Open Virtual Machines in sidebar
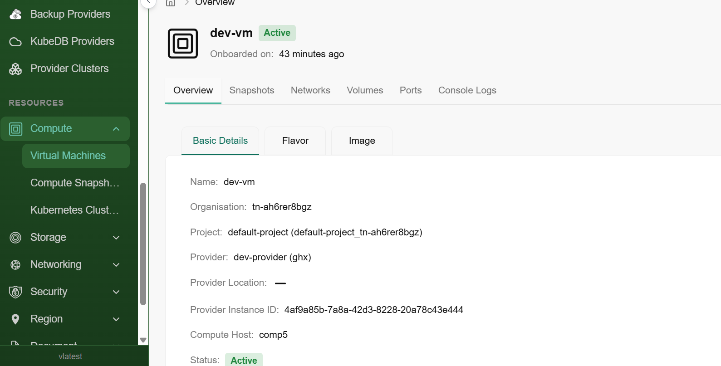The height and width of the screenshot is (366, 721). pos(68,156)
